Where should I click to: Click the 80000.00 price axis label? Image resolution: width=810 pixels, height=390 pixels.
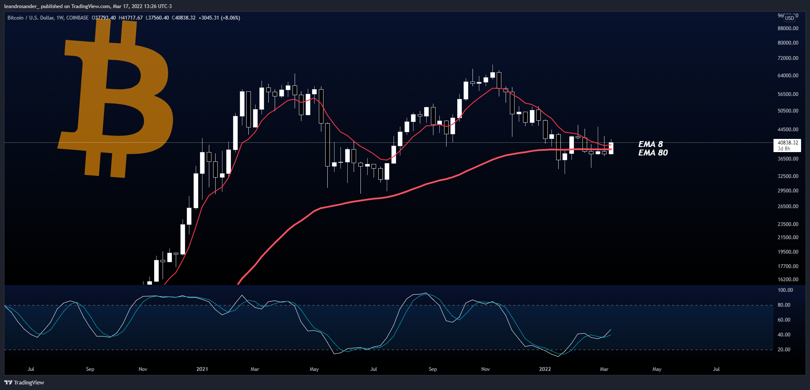(788, 43)
